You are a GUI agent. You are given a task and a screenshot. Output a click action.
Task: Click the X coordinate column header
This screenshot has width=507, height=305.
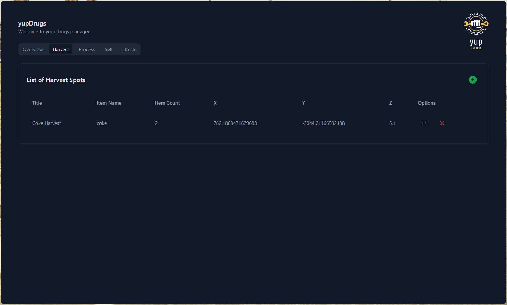coord(215,103)
